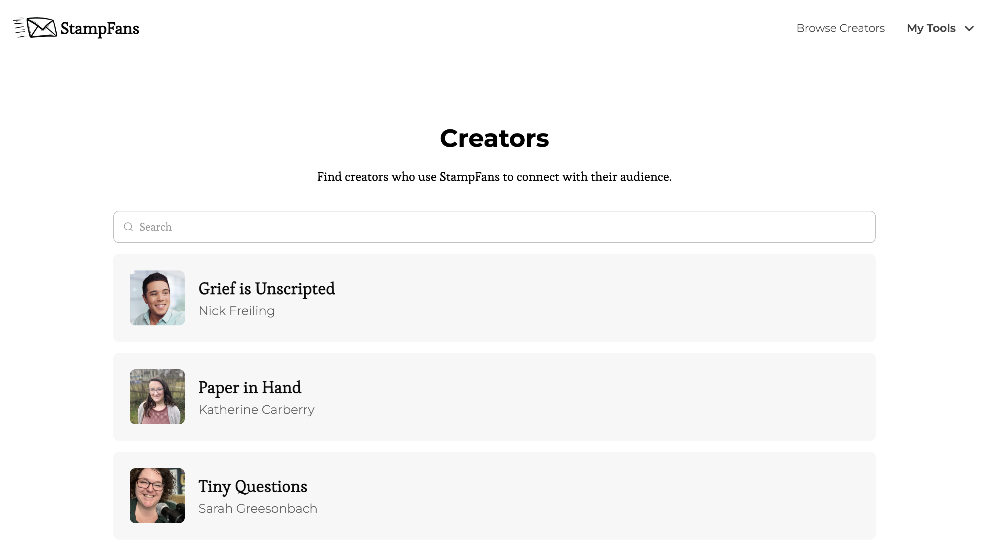Open the Grief is Unscripted title

(267, 289)
